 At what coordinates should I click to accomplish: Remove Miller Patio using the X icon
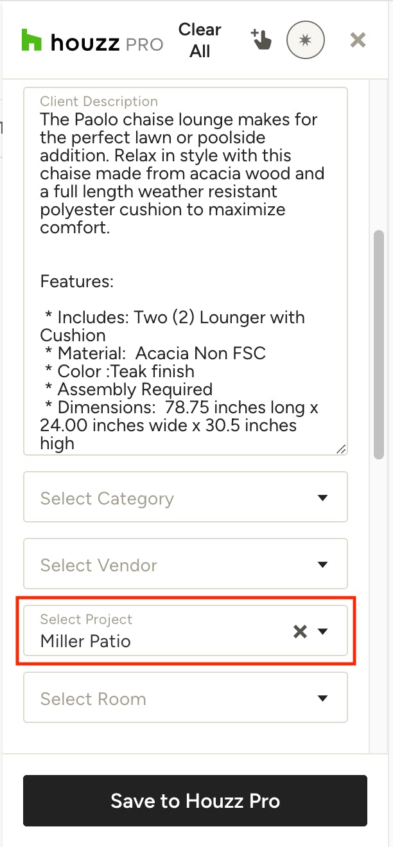click(x=300, y=632)
